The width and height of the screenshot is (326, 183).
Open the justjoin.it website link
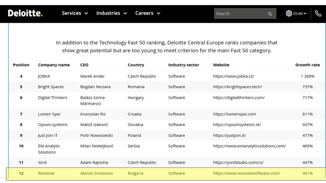(230, 136)
